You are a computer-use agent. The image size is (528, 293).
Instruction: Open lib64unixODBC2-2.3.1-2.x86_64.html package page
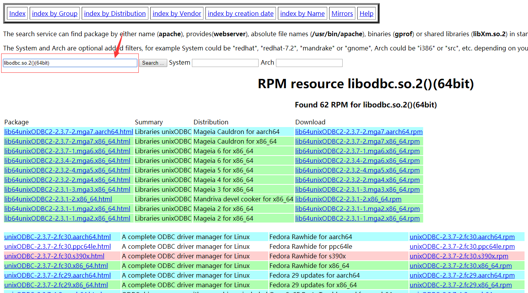[58, 199]
